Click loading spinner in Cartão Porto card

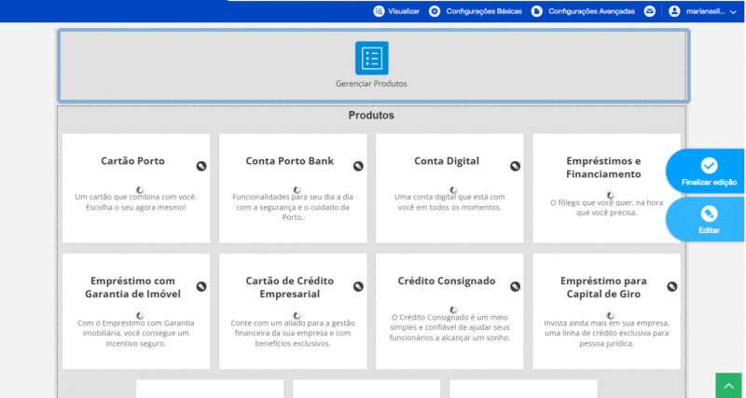pyautogui.click(x=140, y=190)
